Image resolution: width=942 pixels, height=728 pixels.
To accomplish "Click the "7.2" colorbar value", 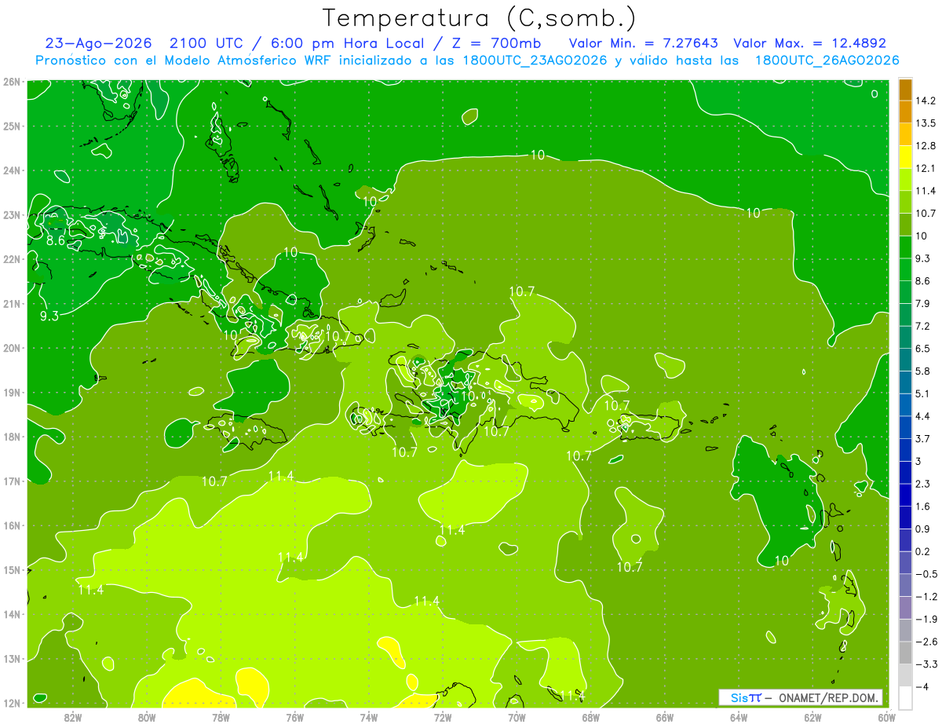I will [x=922, y=326].
